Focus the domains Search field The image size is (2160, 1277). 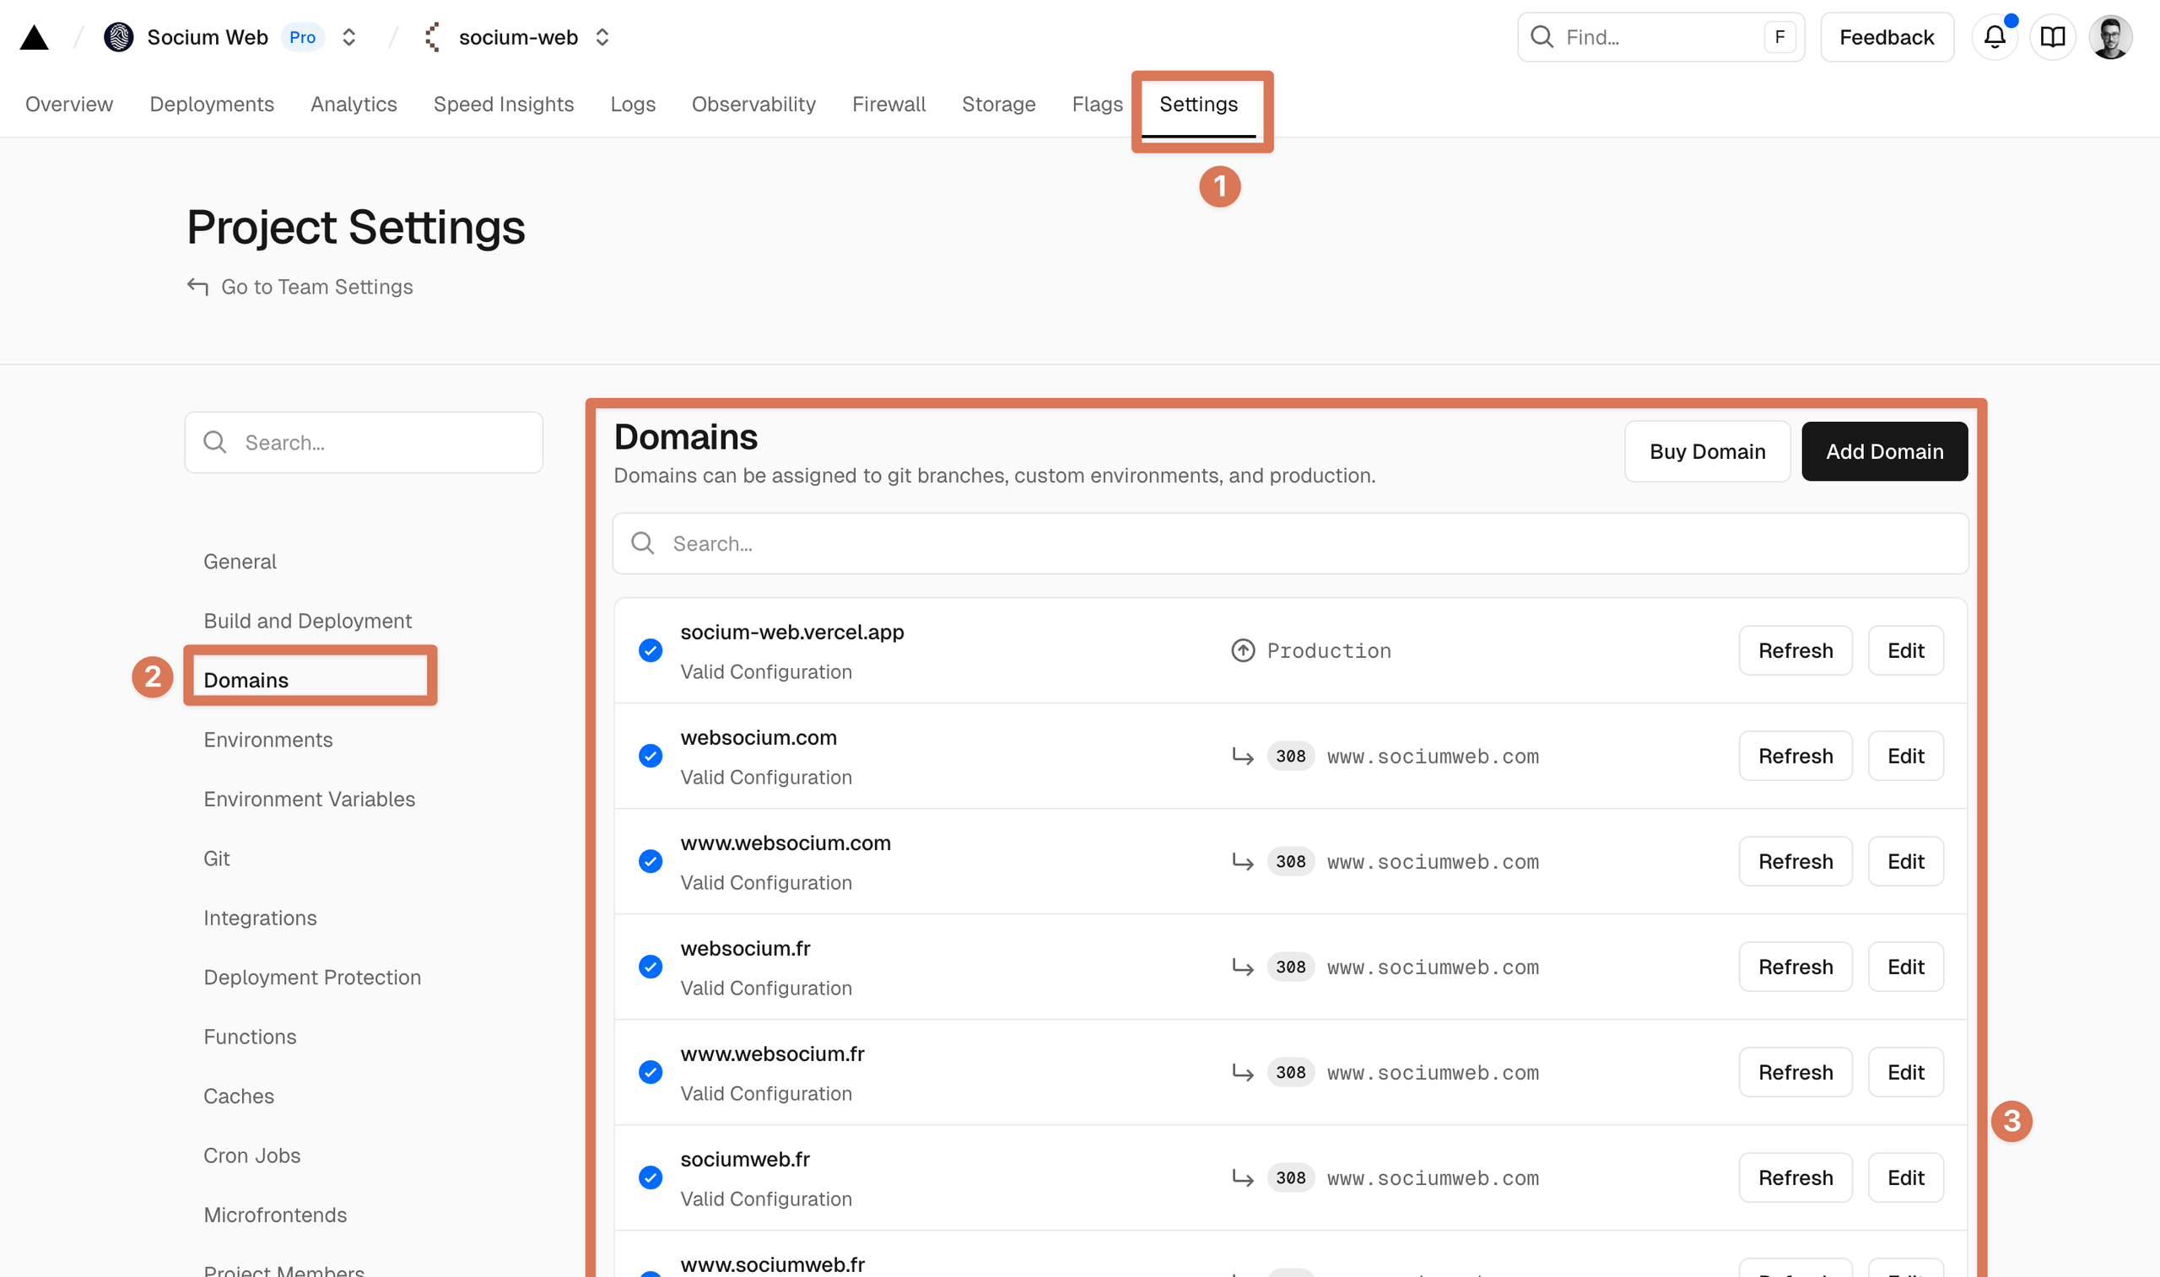click(1290, 543)
